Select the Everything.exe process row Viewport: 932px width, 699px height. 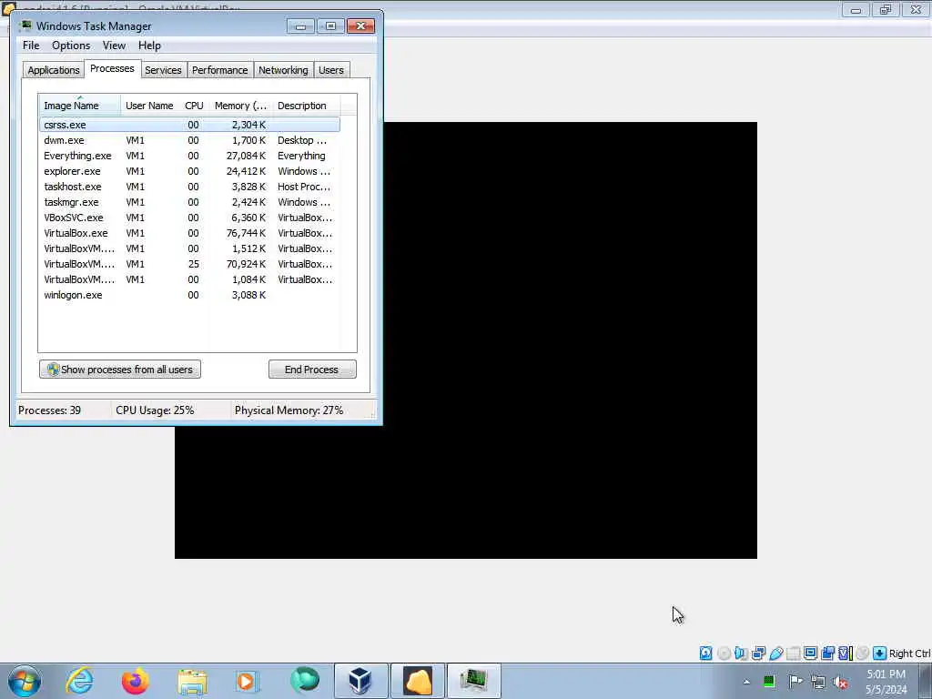click(189, 156)
